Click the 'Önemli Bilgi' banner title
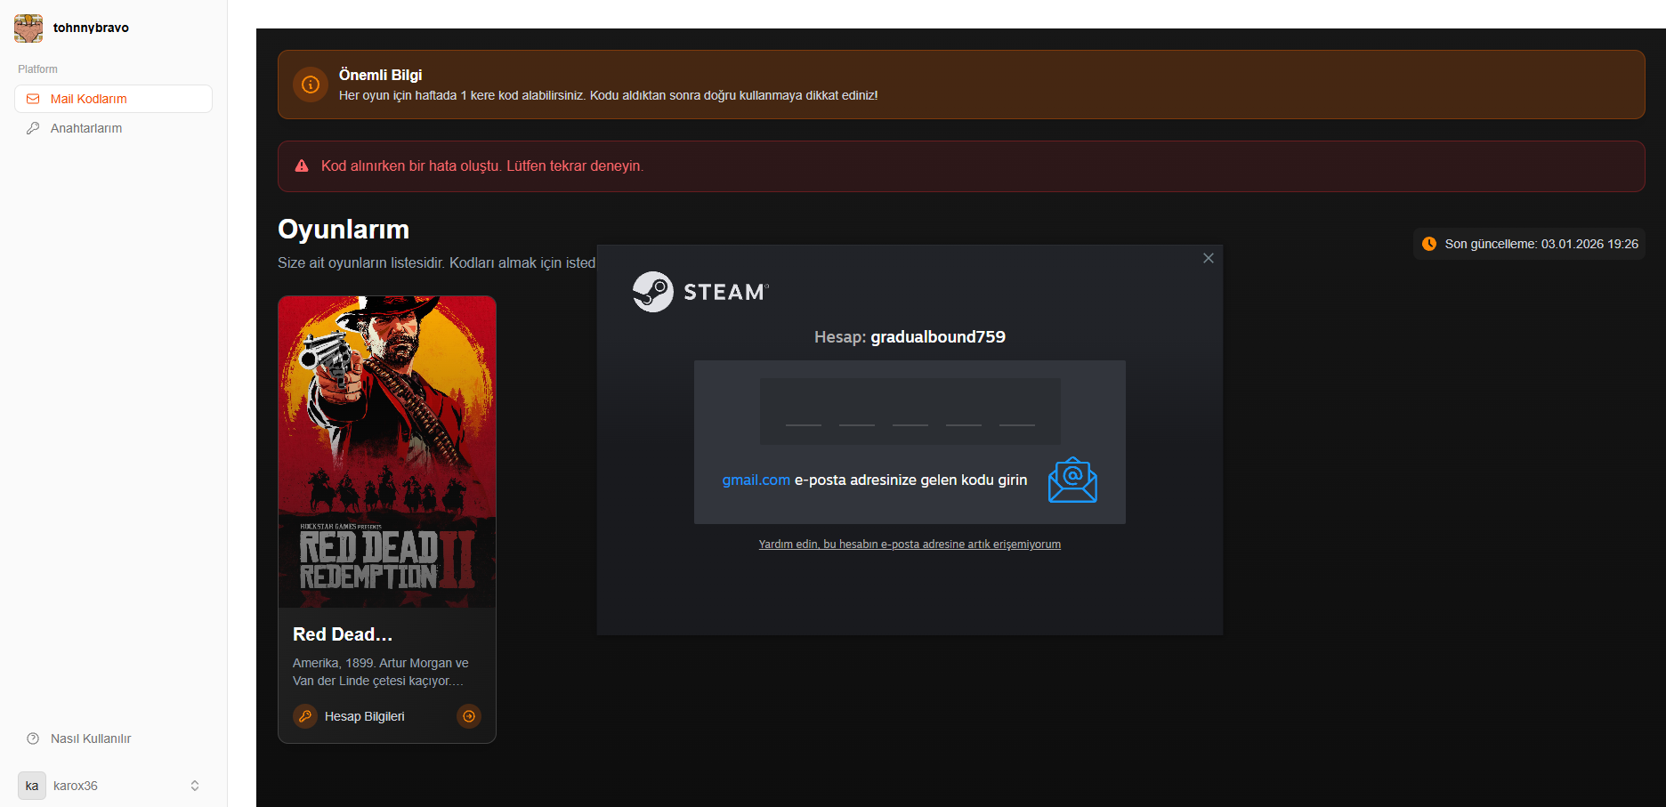Image resolution: width=1666 pixels, height=807 pixels. coord(381,75)
